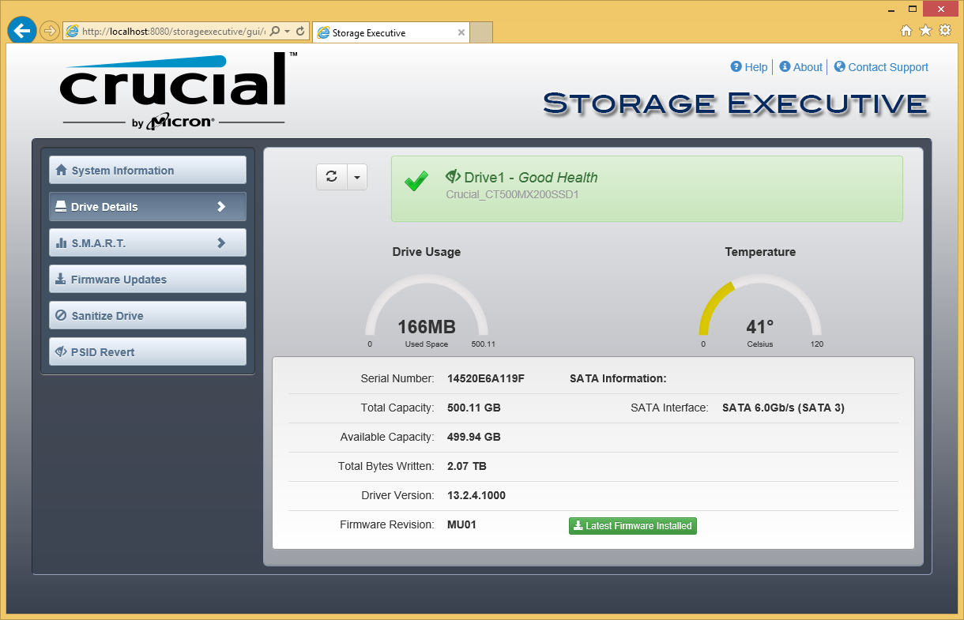
Task: Click the 41° Celsius reading
Action: (760, 327)
